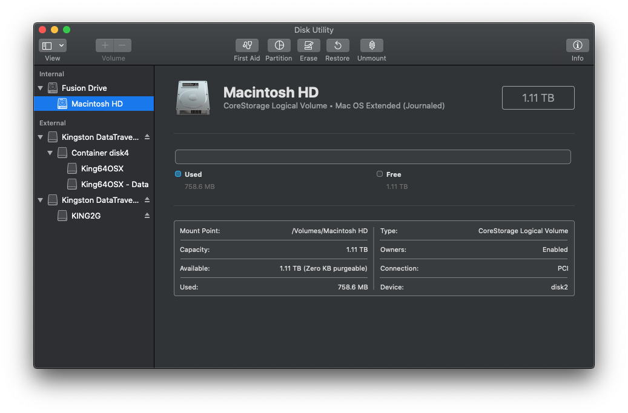
Task: Eject the second Kingston DataTraveler
Action: point(147,200)
